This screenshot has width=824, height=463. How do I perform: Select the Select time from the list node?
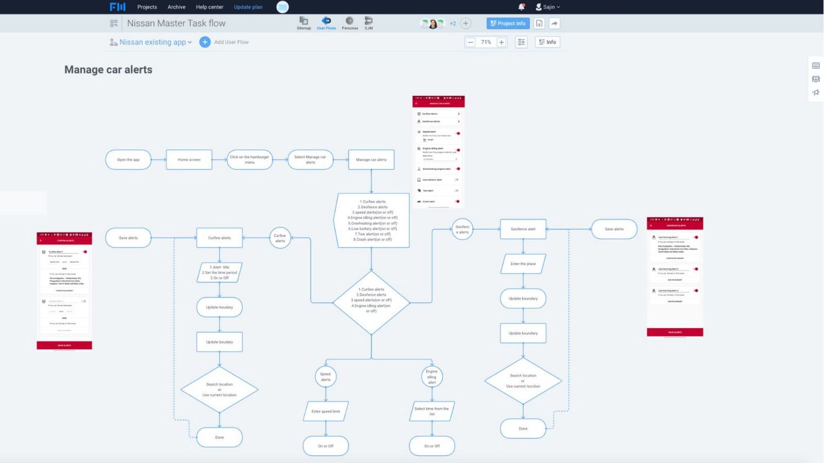tap(432, 412)
